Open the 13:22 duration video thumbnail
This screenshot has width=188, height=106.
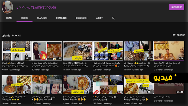pyautogui.click(x=16, y=51)
